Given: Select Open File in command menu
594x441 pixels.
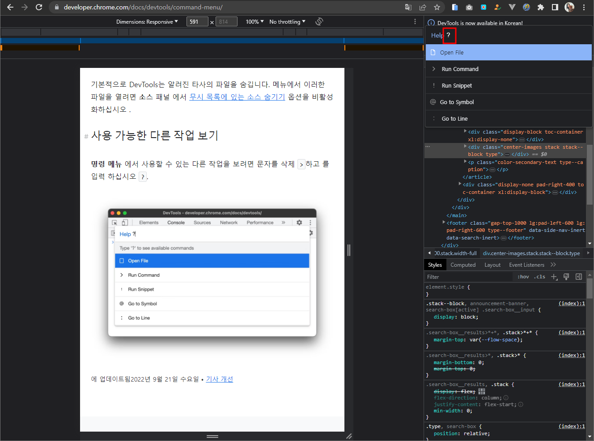Looking at the screenshot, I should point(509,52).
